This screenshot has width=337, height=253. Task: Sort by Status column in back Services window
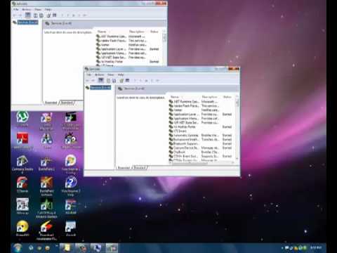point(154,32)
